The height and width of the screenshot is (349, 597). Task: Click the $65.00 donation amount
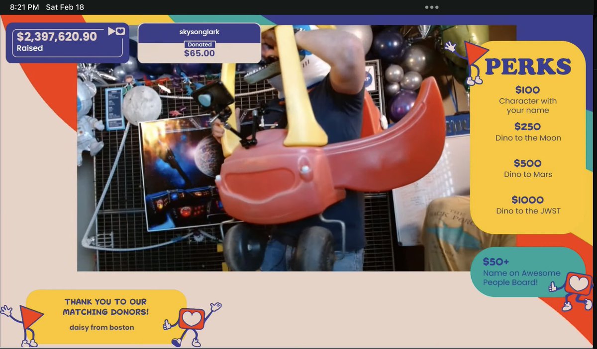coord(199,53)
